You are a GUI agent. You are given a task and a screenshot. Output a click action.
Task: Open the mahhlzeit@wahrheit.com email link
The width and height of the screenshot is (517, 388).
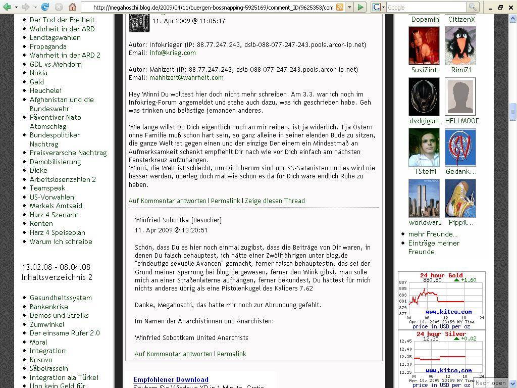click(186, 77)
